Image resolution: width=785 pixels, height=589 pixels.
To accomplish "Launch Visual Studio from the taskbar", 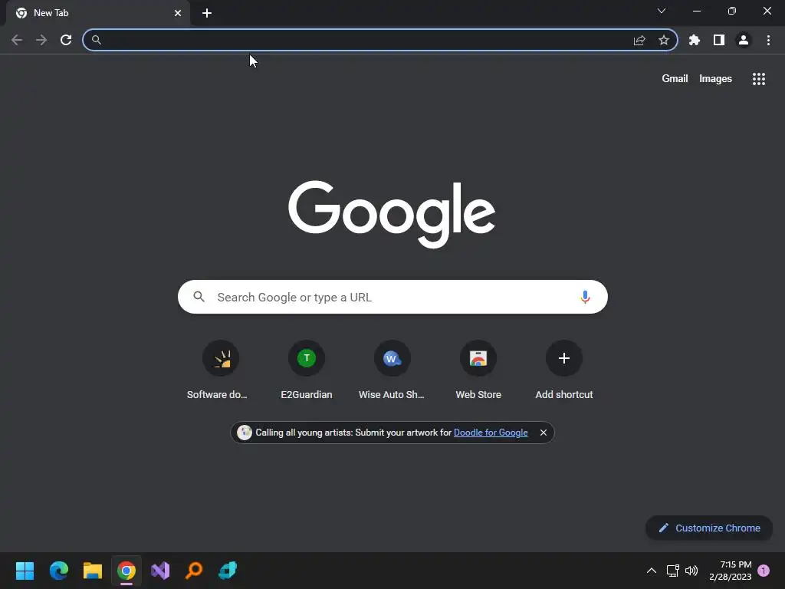I will click(x=160, y=571).
